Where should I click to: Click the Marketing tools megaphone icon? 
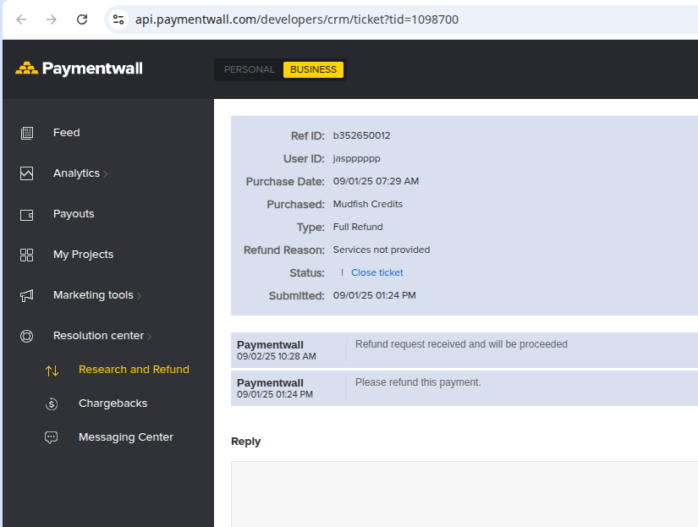(x=27, y=295)
